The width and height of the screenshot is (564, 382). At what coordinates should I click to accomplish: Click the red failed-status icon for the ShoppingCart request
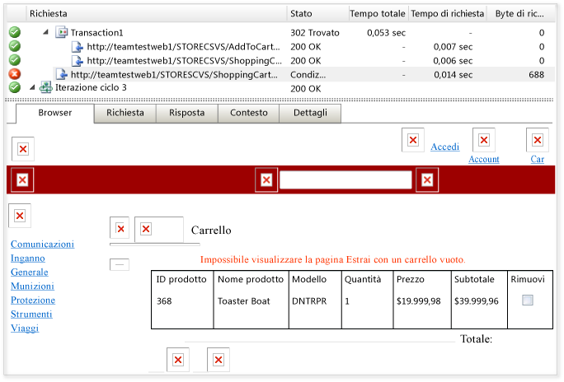[x=14, y=74]
